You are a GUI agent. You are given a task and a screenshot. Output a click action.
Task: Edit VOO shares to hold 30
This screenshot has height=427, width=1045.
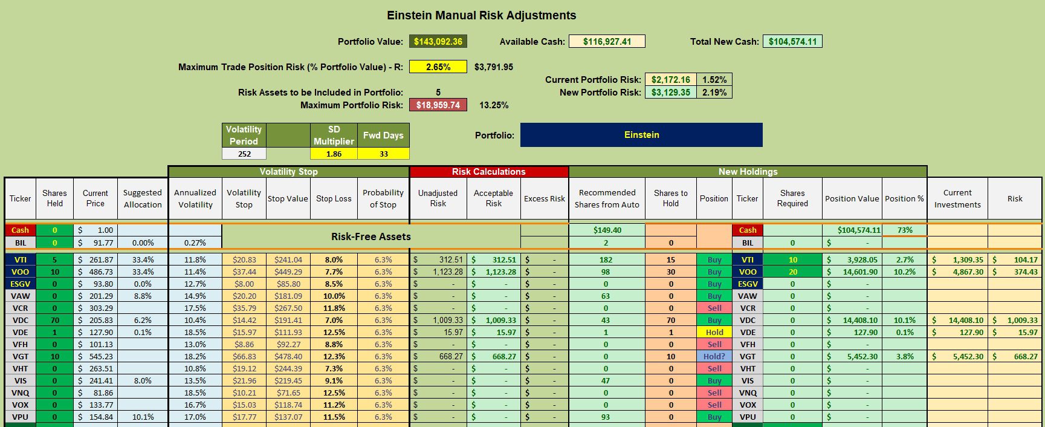[x=671, y=272]
